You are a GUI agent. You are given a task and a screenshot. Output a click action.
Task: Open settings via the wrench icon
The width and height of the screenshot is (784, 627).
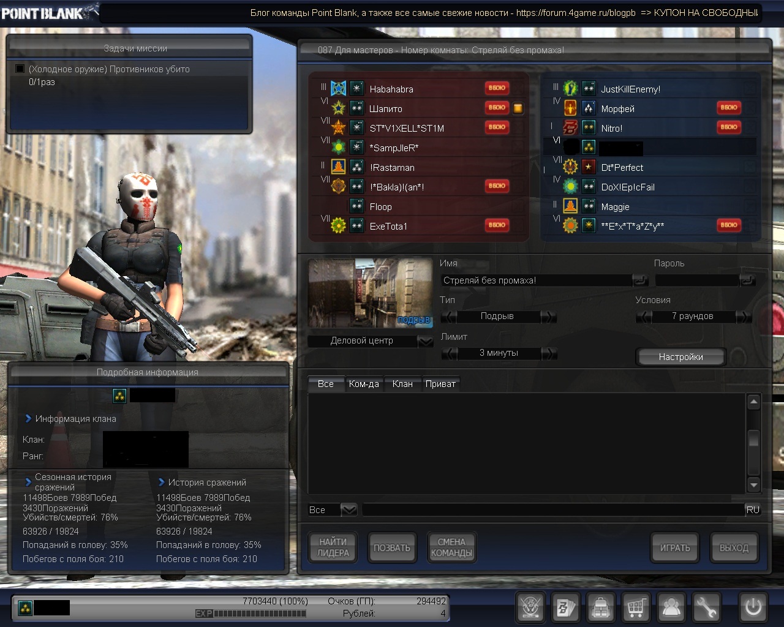(x=706, y=607)
